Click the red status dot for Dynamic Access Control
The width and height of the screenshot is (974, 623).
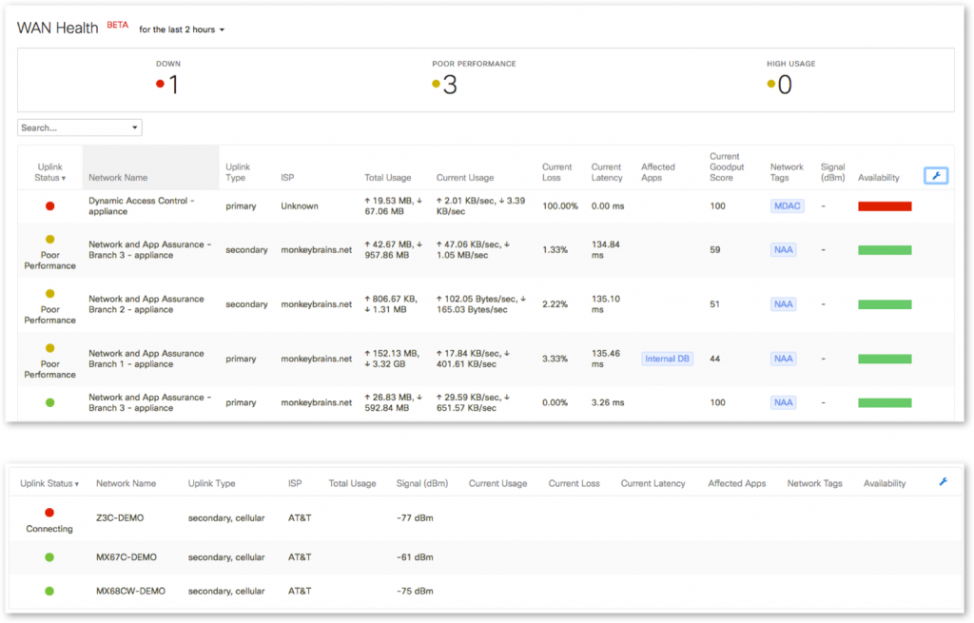point(50,205)
